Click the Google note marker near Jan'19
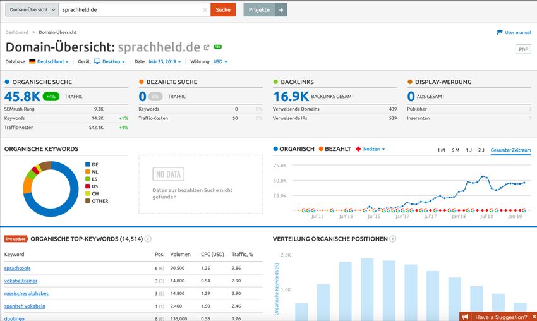537x321 pixels. [524, 210]
